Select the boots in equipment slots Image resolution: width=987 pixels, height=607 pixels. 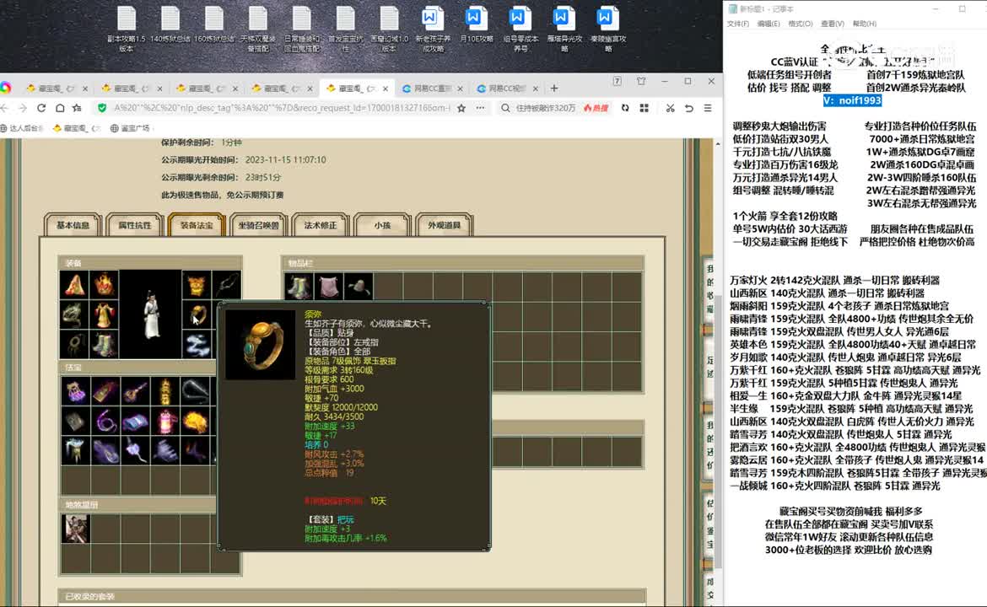pyautogui.click(x=104, y=345)
